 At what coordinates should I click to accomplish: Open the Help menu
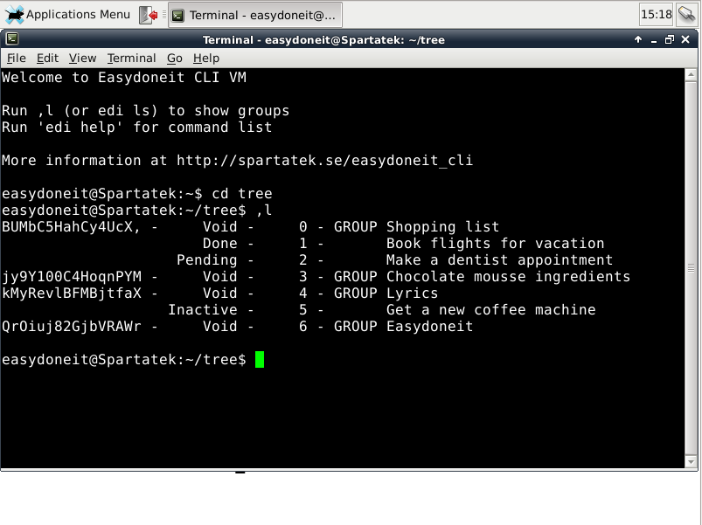click(x=206, y=59)
